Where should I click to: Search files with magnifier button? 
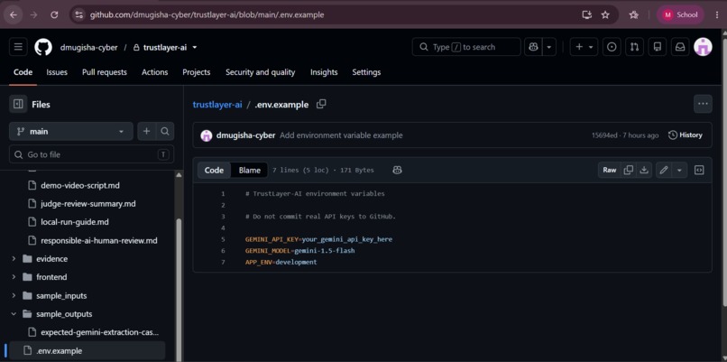click(164, 131)
